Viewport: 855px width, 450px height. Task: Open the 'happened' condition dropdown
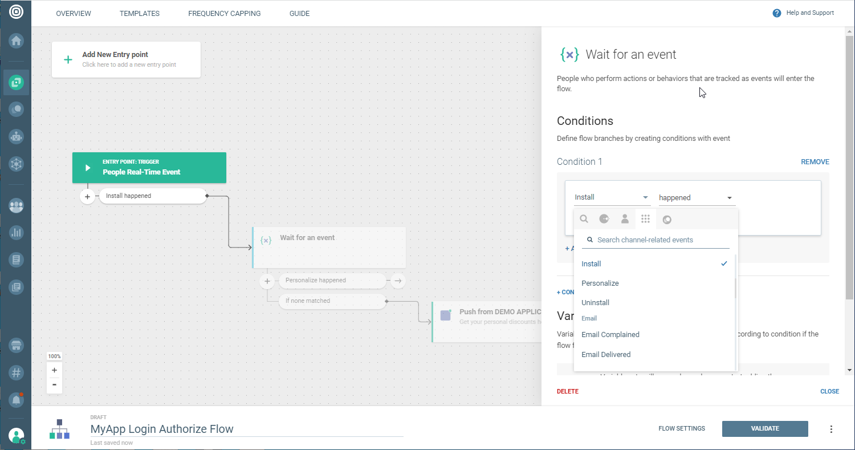695,198
